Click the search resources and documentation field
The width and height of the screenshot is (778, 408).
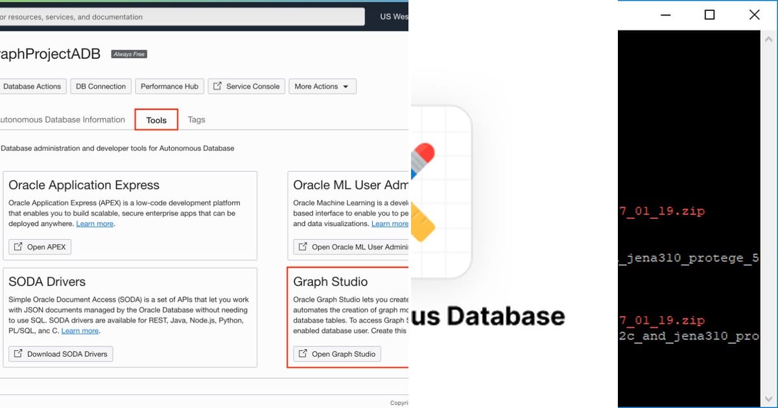click(x=182, y=17)
